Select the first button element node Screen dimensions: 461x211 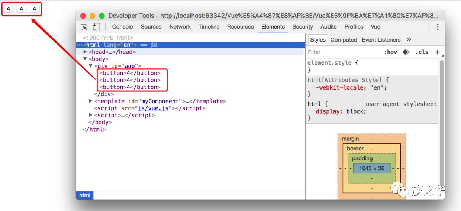tap(130, 73)
